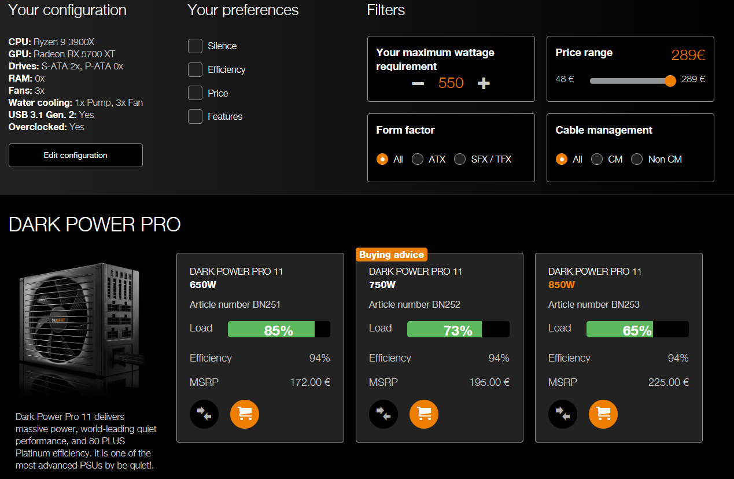Add the 750W model via cart icon
The height and width of the screenshot is (479, 734).
click(x=424, y=414)
